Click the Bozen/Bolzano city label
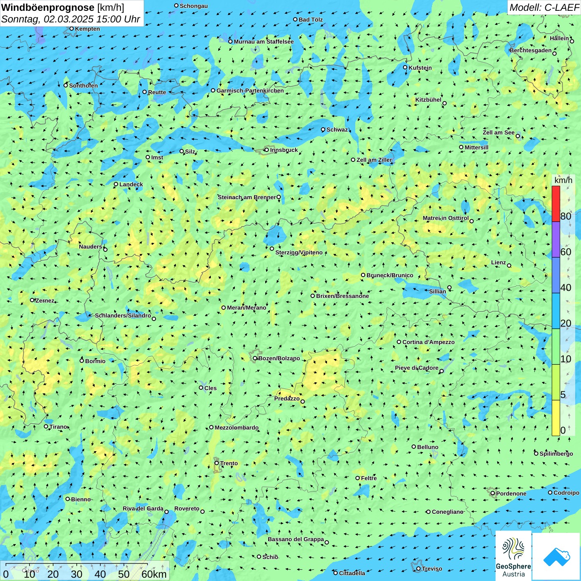 279,358
